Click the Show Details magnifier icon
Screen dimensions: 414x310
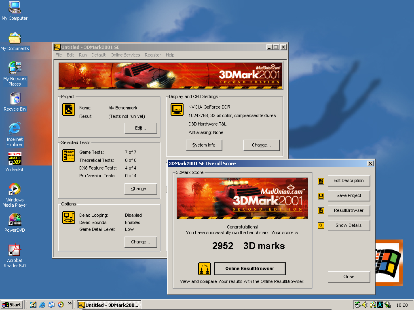tap(321, 226)
